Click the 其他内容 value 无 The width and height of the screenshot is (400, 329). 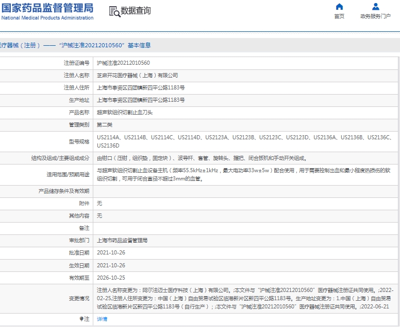pyautogui.click(x=99, y=216)
